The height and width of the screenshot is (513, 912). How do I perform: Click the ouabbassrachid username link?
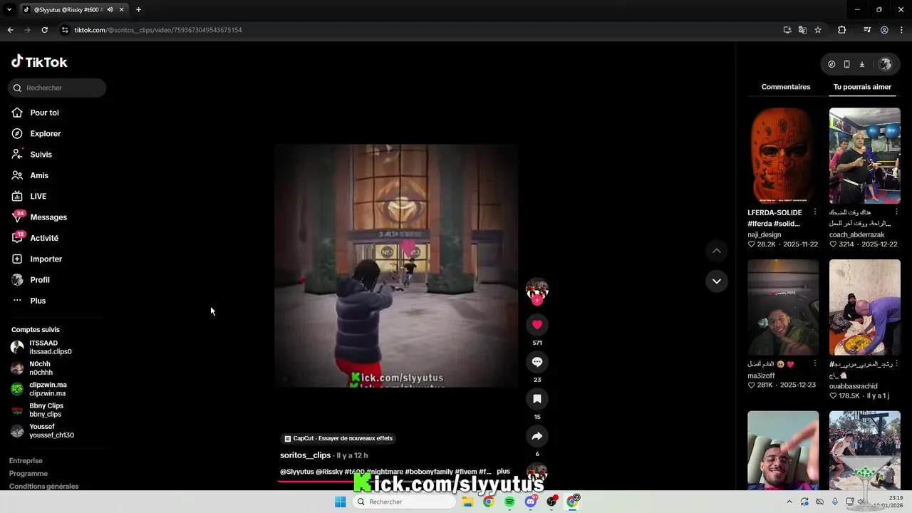853,386
